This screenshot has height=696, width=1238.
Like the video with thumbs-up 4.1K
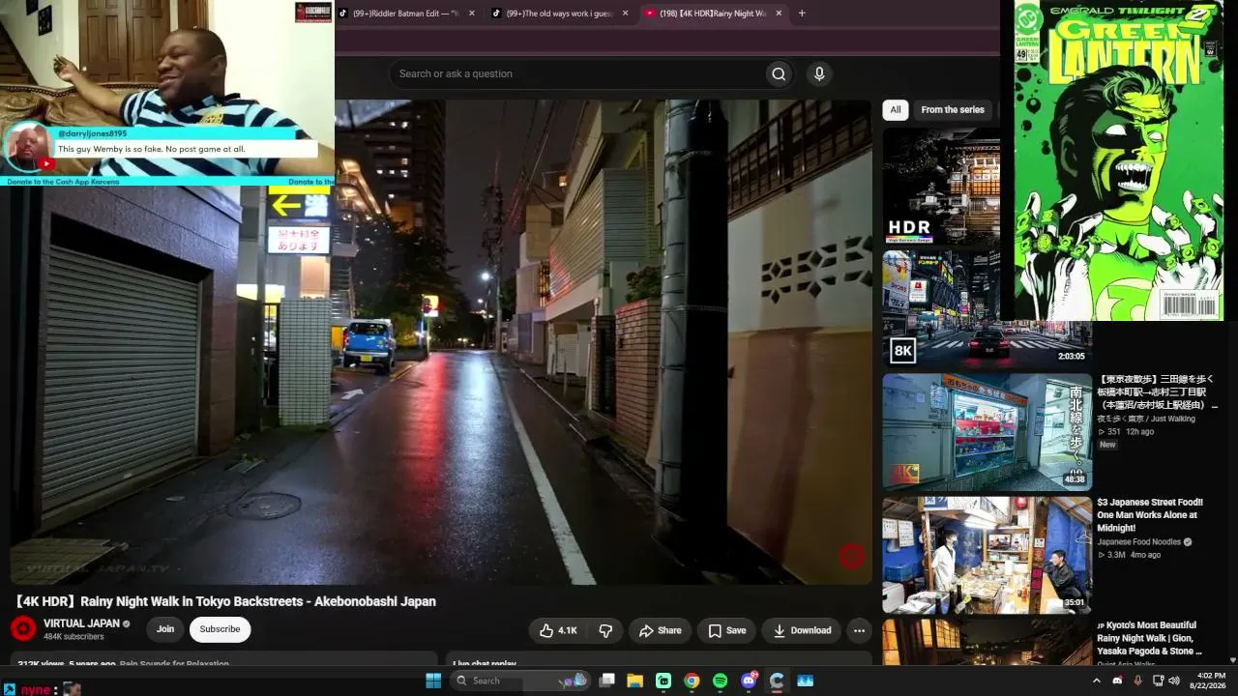[558, 630]
